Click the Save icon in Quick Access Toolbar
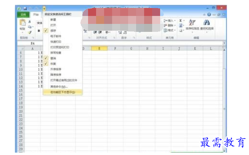This screenshot has height=155, width=249. point(25,8)
